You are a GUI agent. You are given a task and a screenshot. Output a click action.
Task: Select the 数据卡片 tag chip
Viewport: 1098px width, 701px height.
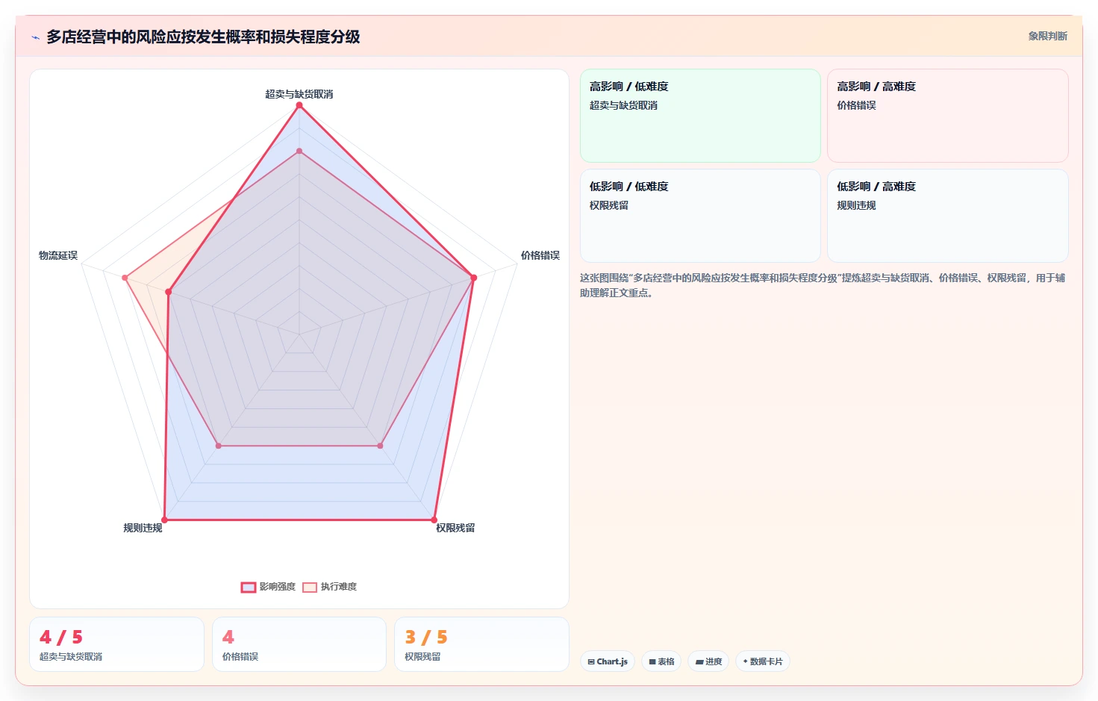click(x=763, y=661)
